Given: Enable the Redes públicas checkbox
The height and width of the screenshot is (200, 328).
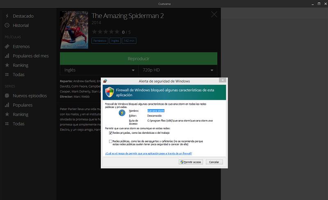Looking at the screenshot, I should click(111, 141).
